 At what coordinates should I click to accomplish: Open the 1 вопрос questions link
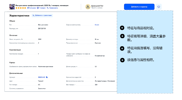pyautogui.click(x=41, y=8)
